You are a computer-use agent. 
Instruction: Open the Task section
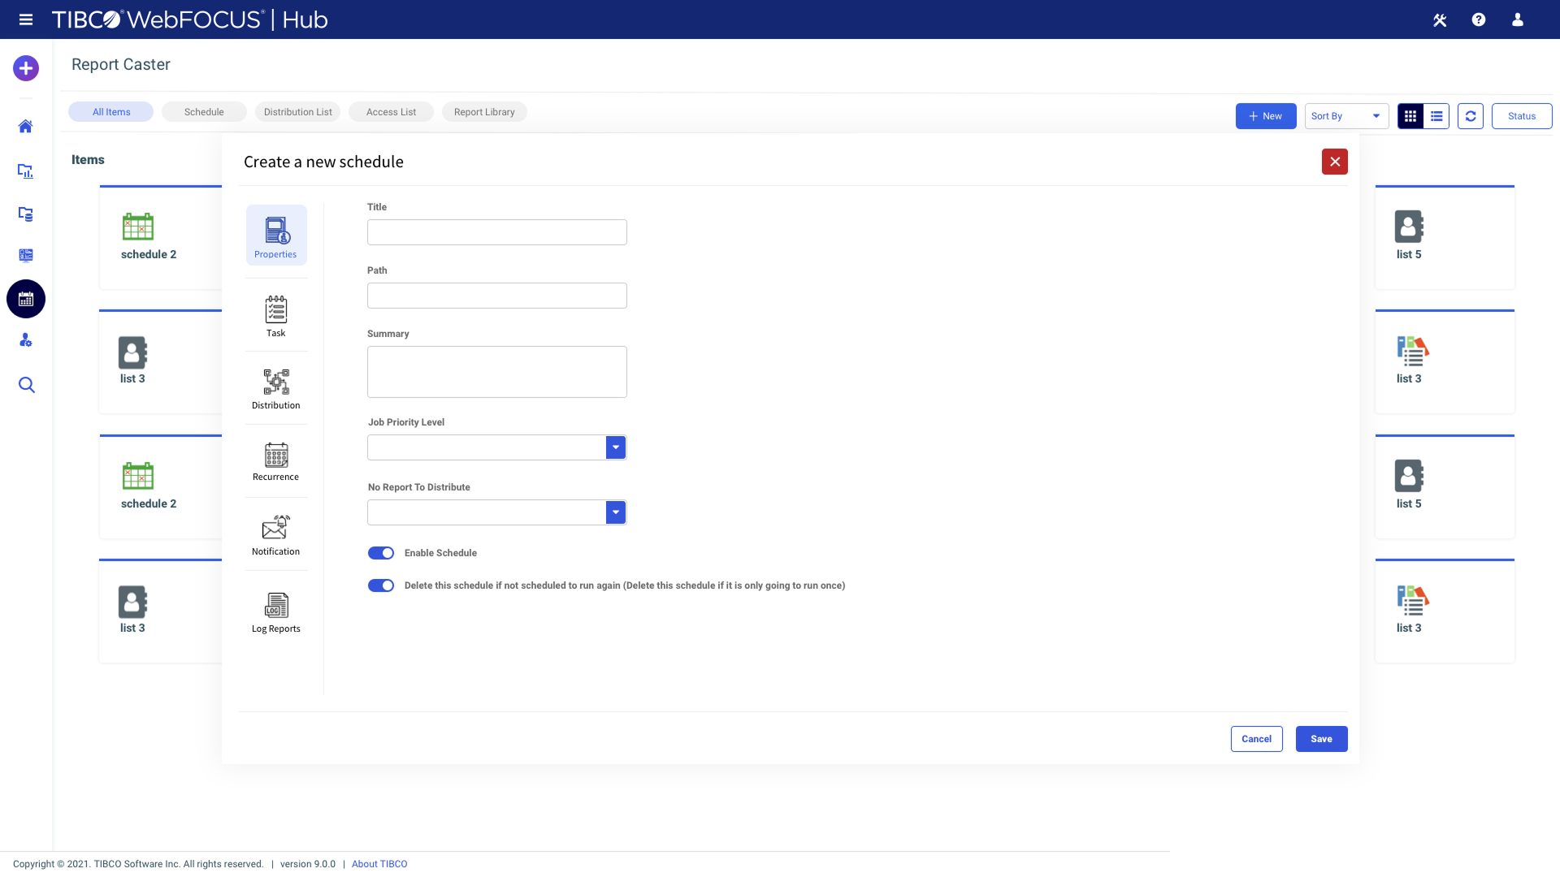(276, 316)
